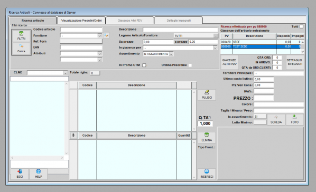Click search box above CLME list
The height and width of the screenshot is (192, 316).
39,79
